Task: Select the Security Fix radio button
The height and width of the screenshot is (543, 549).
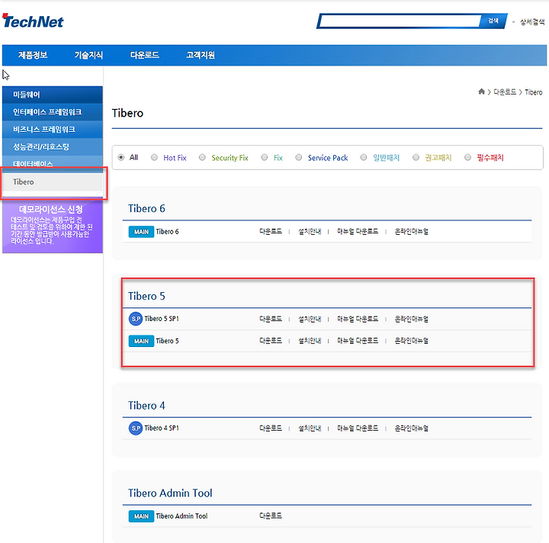Action: click(x=202, y=158)
